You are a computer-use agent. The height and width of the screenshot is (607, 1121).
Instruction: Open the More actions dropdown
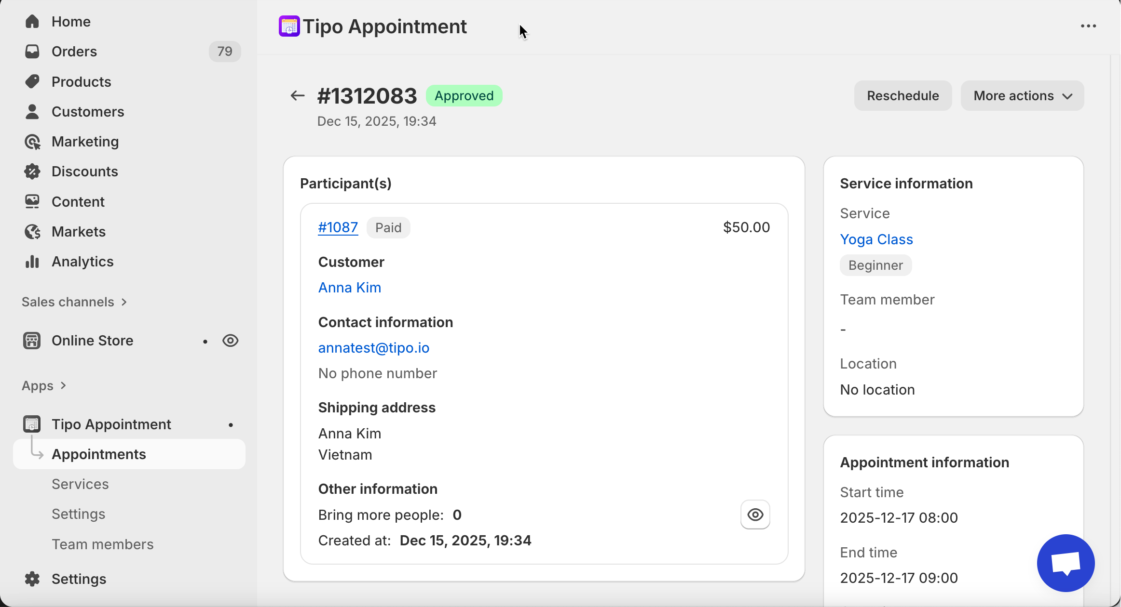click(1022, 96)
